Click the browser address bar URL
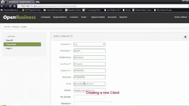 pyautogui.click(x=49, y=6)
